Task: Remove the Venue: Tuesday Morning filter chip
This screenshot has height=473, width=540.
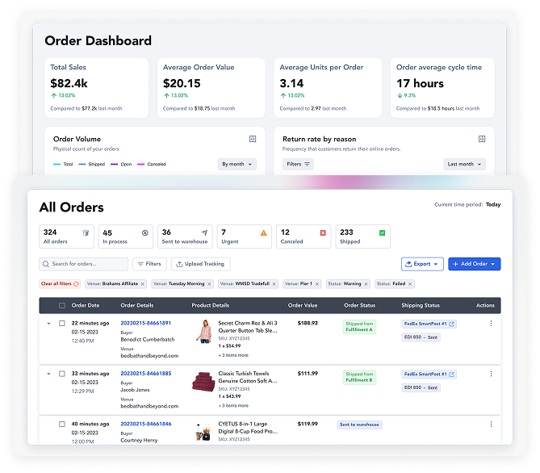Action: point(209,284)
